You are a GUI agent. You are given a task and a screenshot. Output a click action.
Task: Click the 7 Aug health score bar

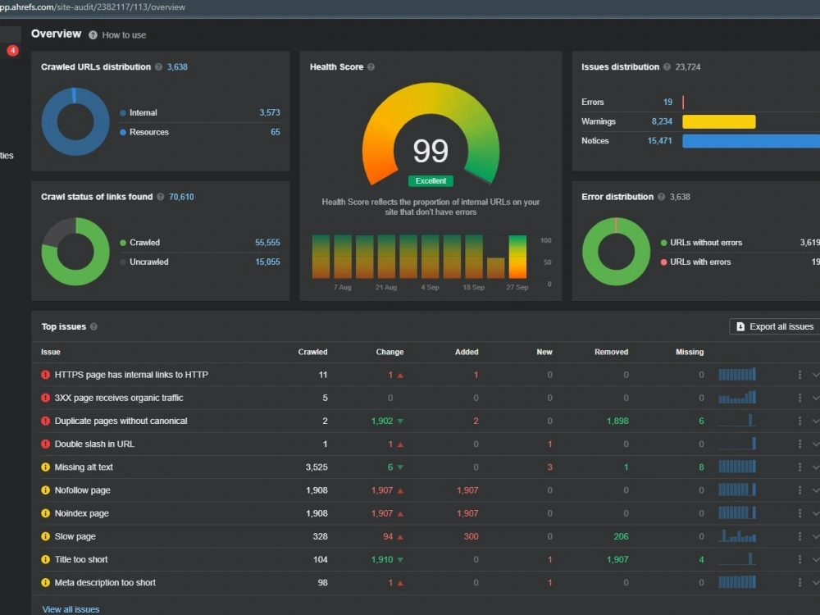point(343,257)
